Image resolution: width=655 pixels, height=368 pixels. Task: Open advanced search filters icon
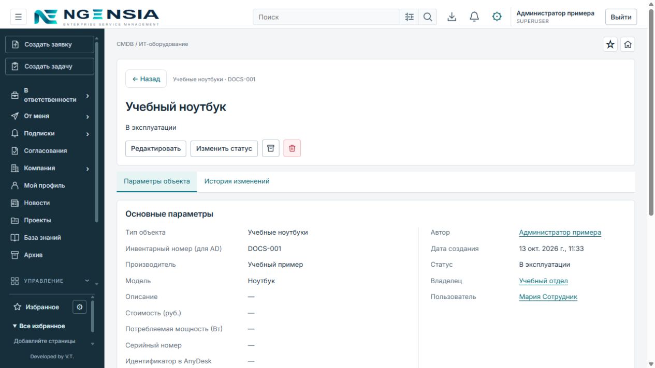(409, 17)
